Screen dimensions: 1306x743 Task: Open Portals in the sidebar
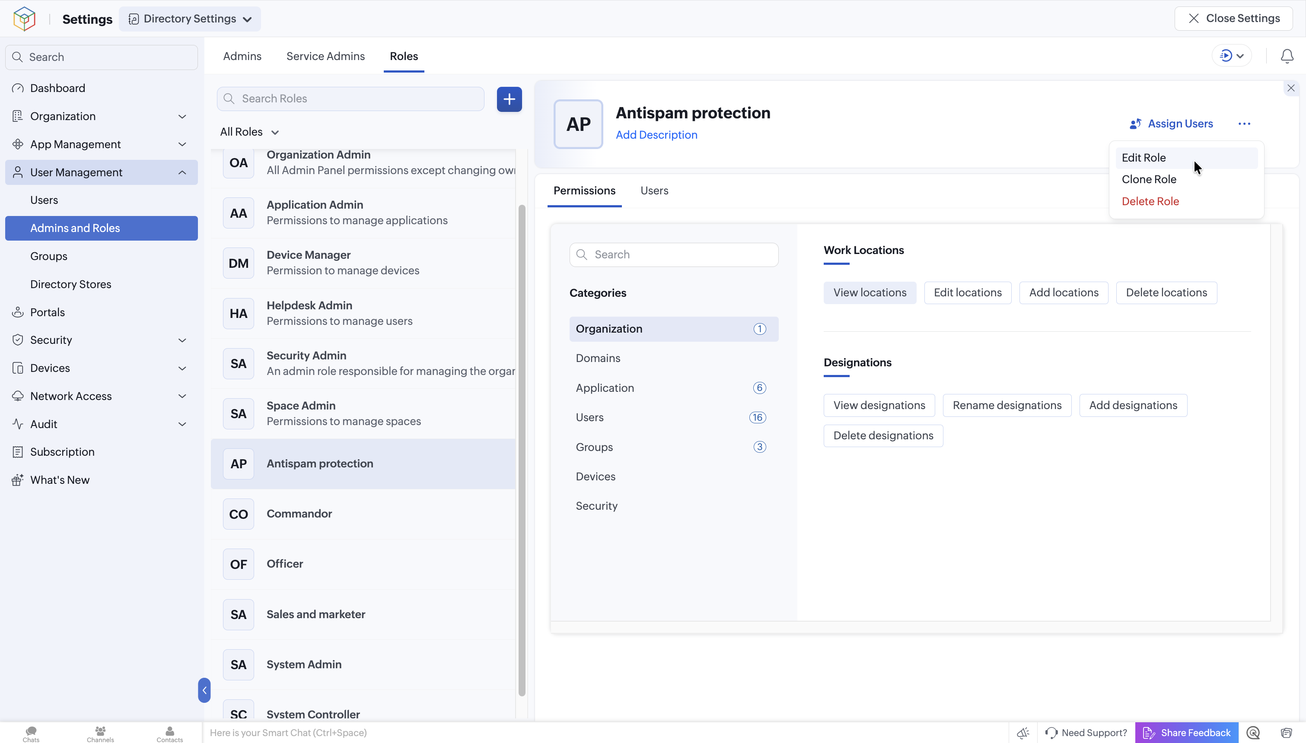click(x=101, y=312)
